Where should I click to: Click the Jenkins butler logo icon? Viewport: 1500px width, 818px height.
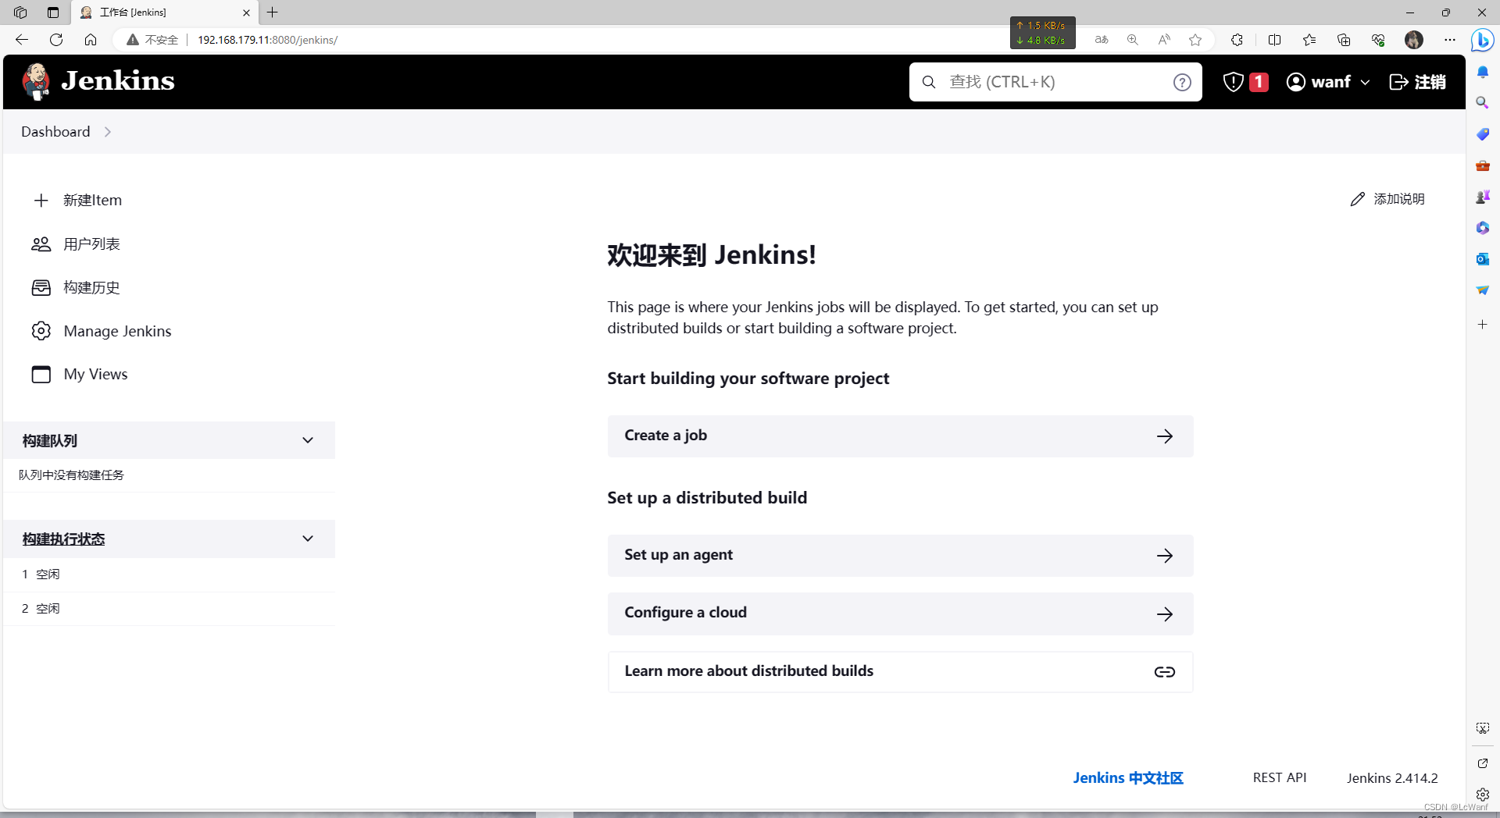click(36, 82)
